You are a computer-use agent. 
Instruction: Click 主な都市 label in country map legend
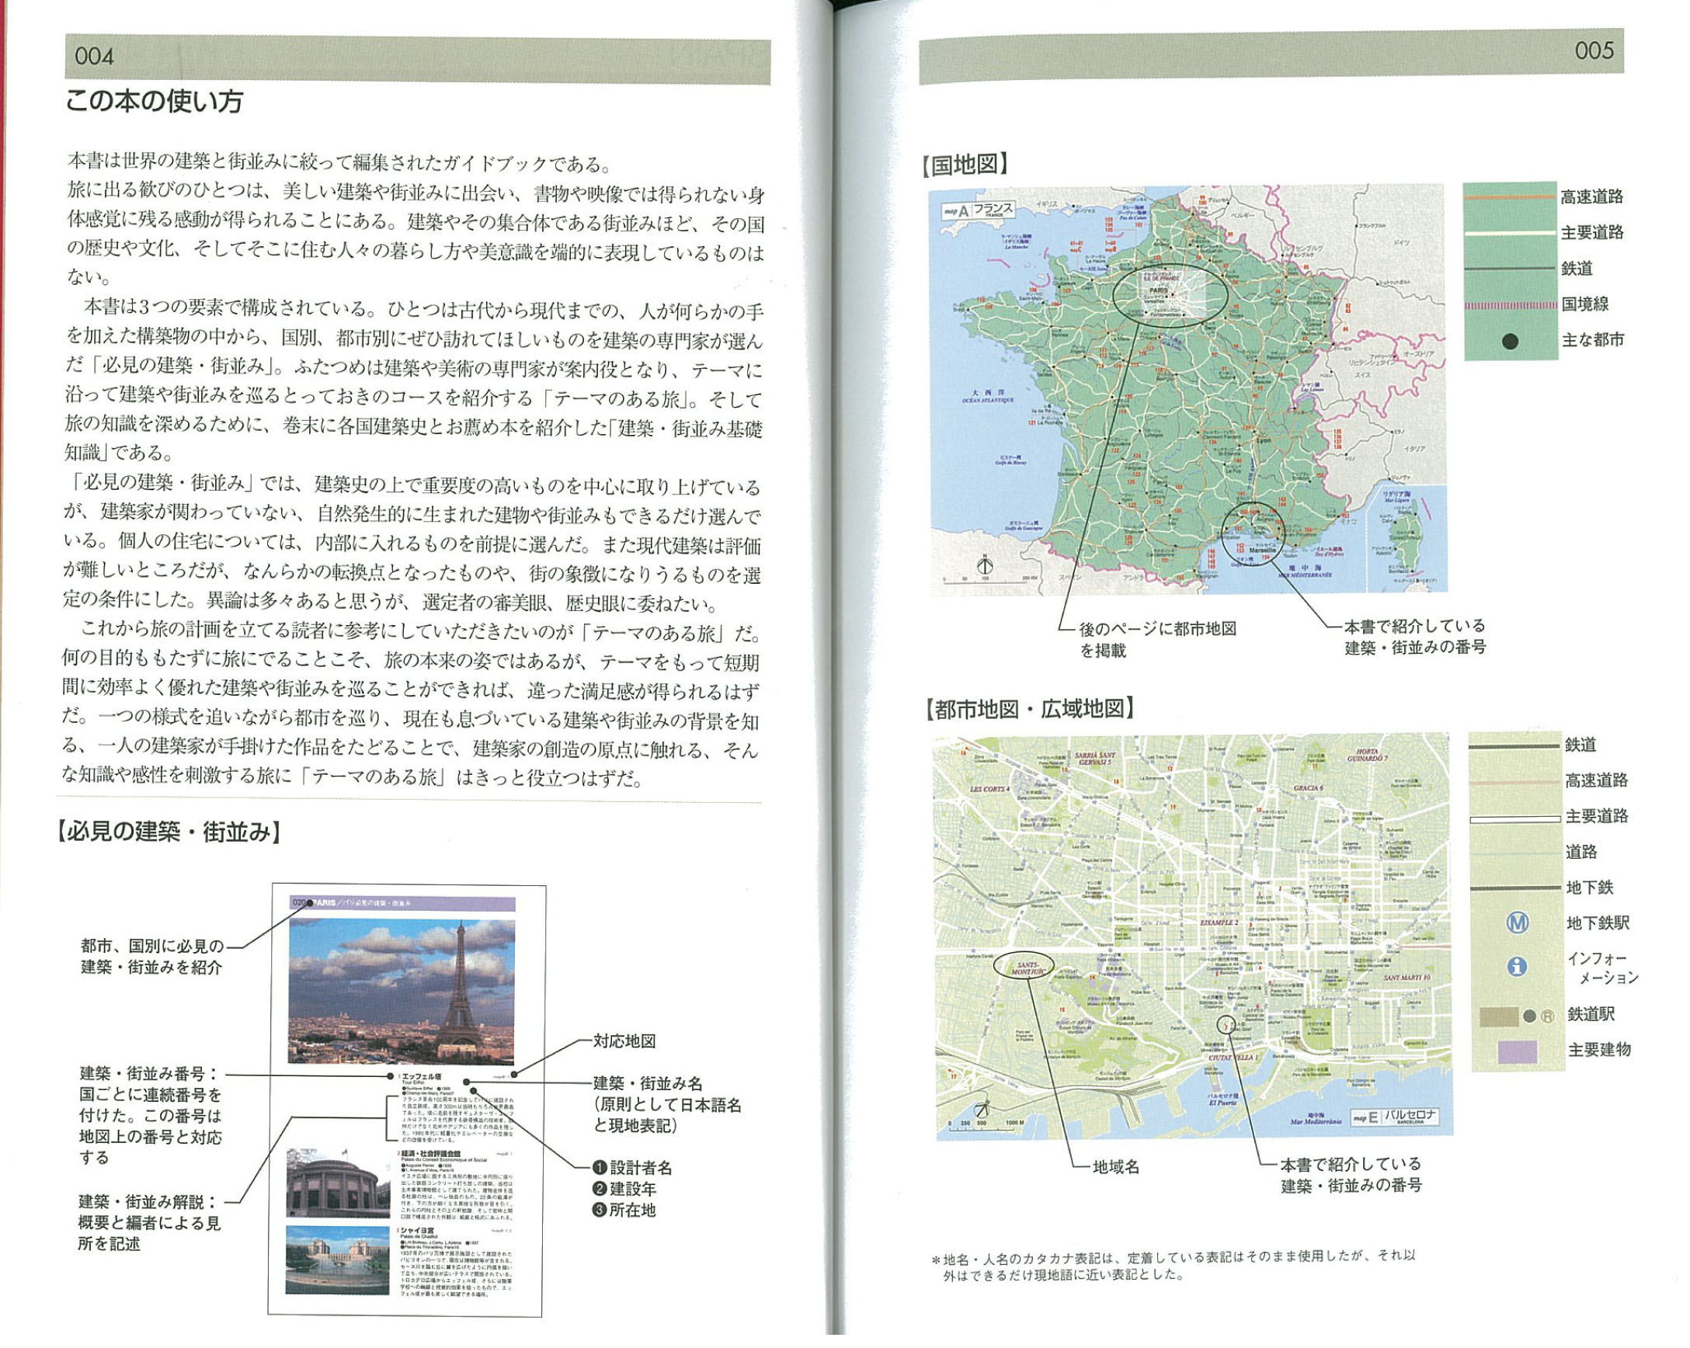[1593, 340]
